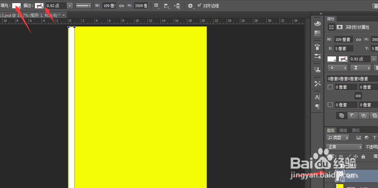Open the path operations icon in options bar
The image size is (378, 188).
pyautogui.click(x=156, y=6)
